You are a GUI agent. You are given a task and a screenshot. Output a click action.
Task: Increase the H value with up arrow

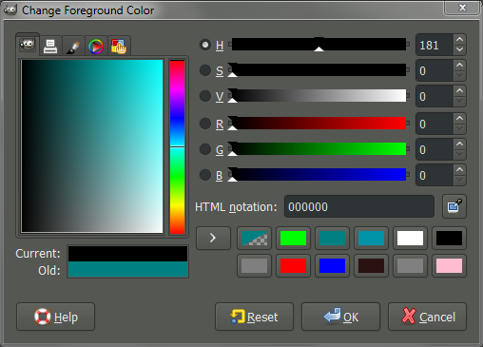point(459,40)
